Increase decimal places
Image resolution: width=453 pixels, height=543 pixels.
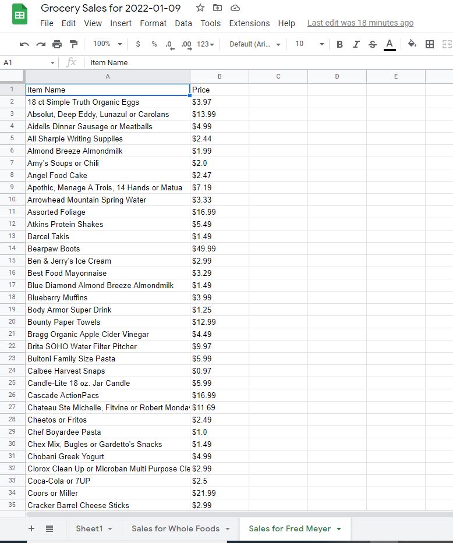[x=187, y=45]
